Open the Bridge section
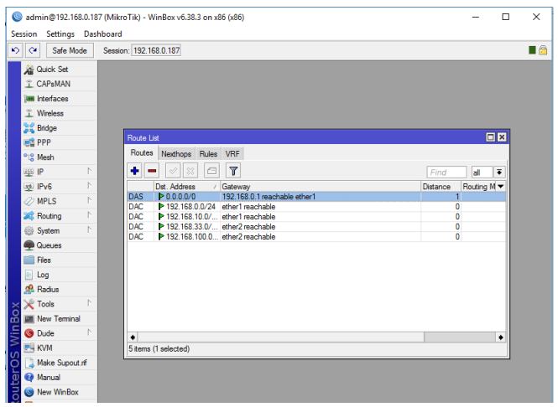This screenshot has width=558, height=407. pyautogui.click(x=60, y=128)
